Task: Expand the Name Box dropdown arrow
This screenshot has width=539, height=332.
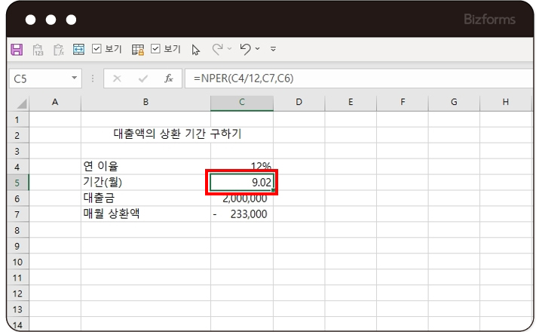Action: click(x=74, y=78)
